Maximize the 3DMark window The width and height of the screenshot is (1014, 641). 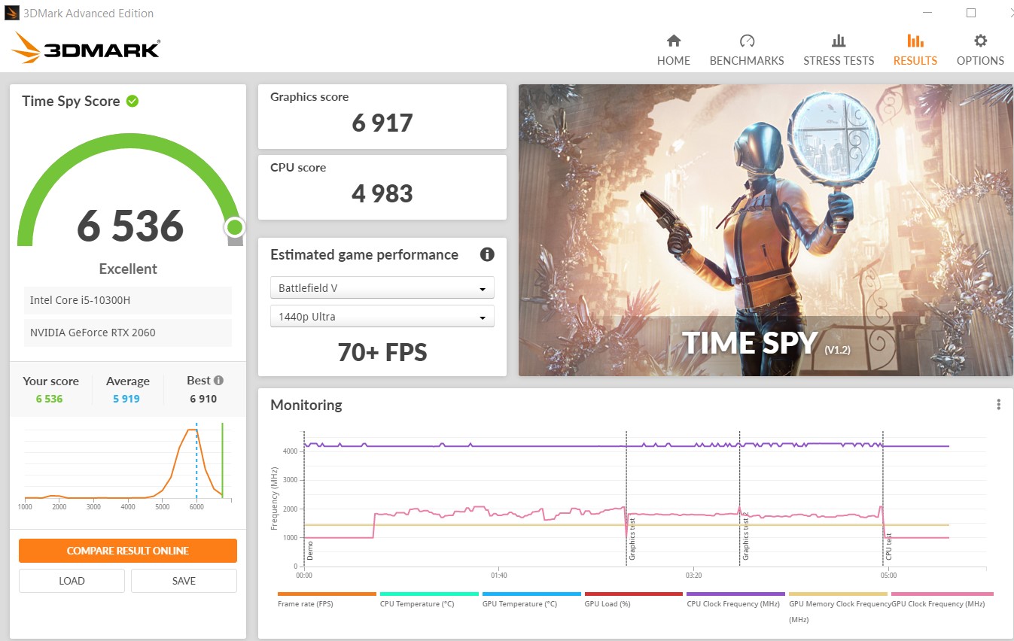coord(971,13)
